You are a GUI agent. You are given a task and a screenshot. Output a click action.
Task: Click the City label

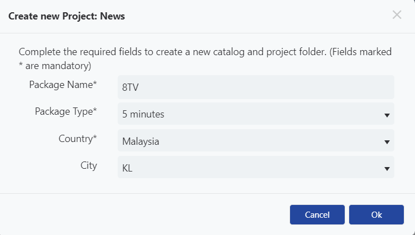(89, 166)
